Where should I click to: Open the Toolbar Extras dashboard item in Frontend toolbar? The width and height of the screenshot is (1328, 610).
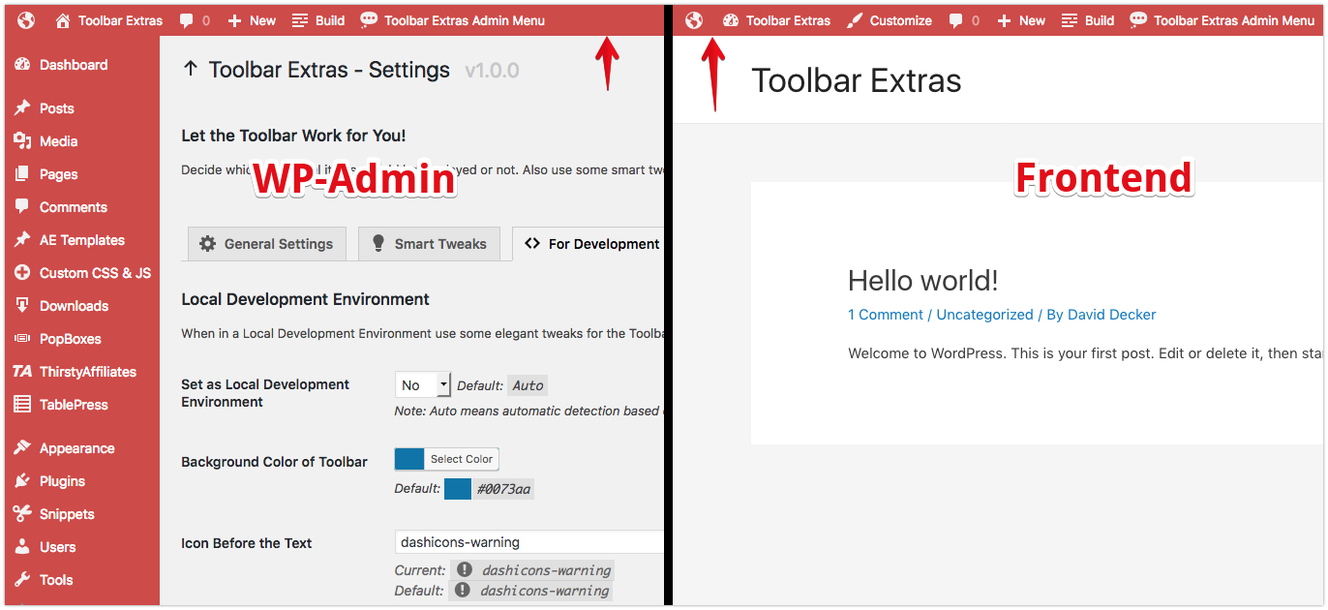[776, 20]
